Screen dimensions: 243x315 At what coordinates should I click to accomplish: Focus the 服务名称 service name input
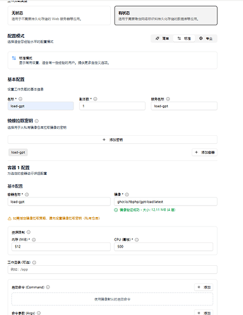pos(184,106)
